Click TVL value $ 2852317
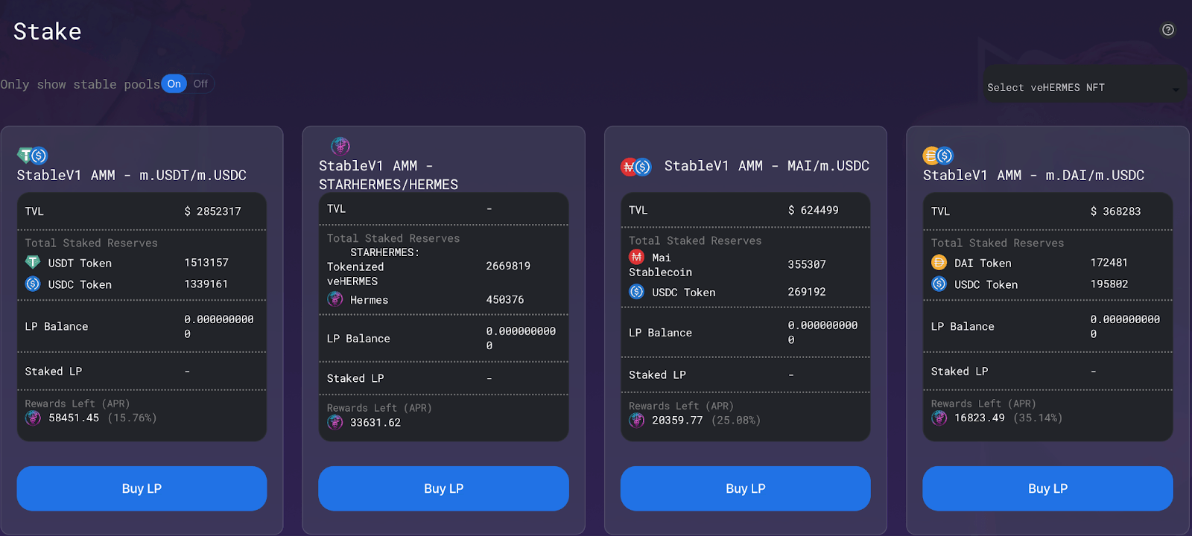The image size is (1192, 536). pos(212,211)
